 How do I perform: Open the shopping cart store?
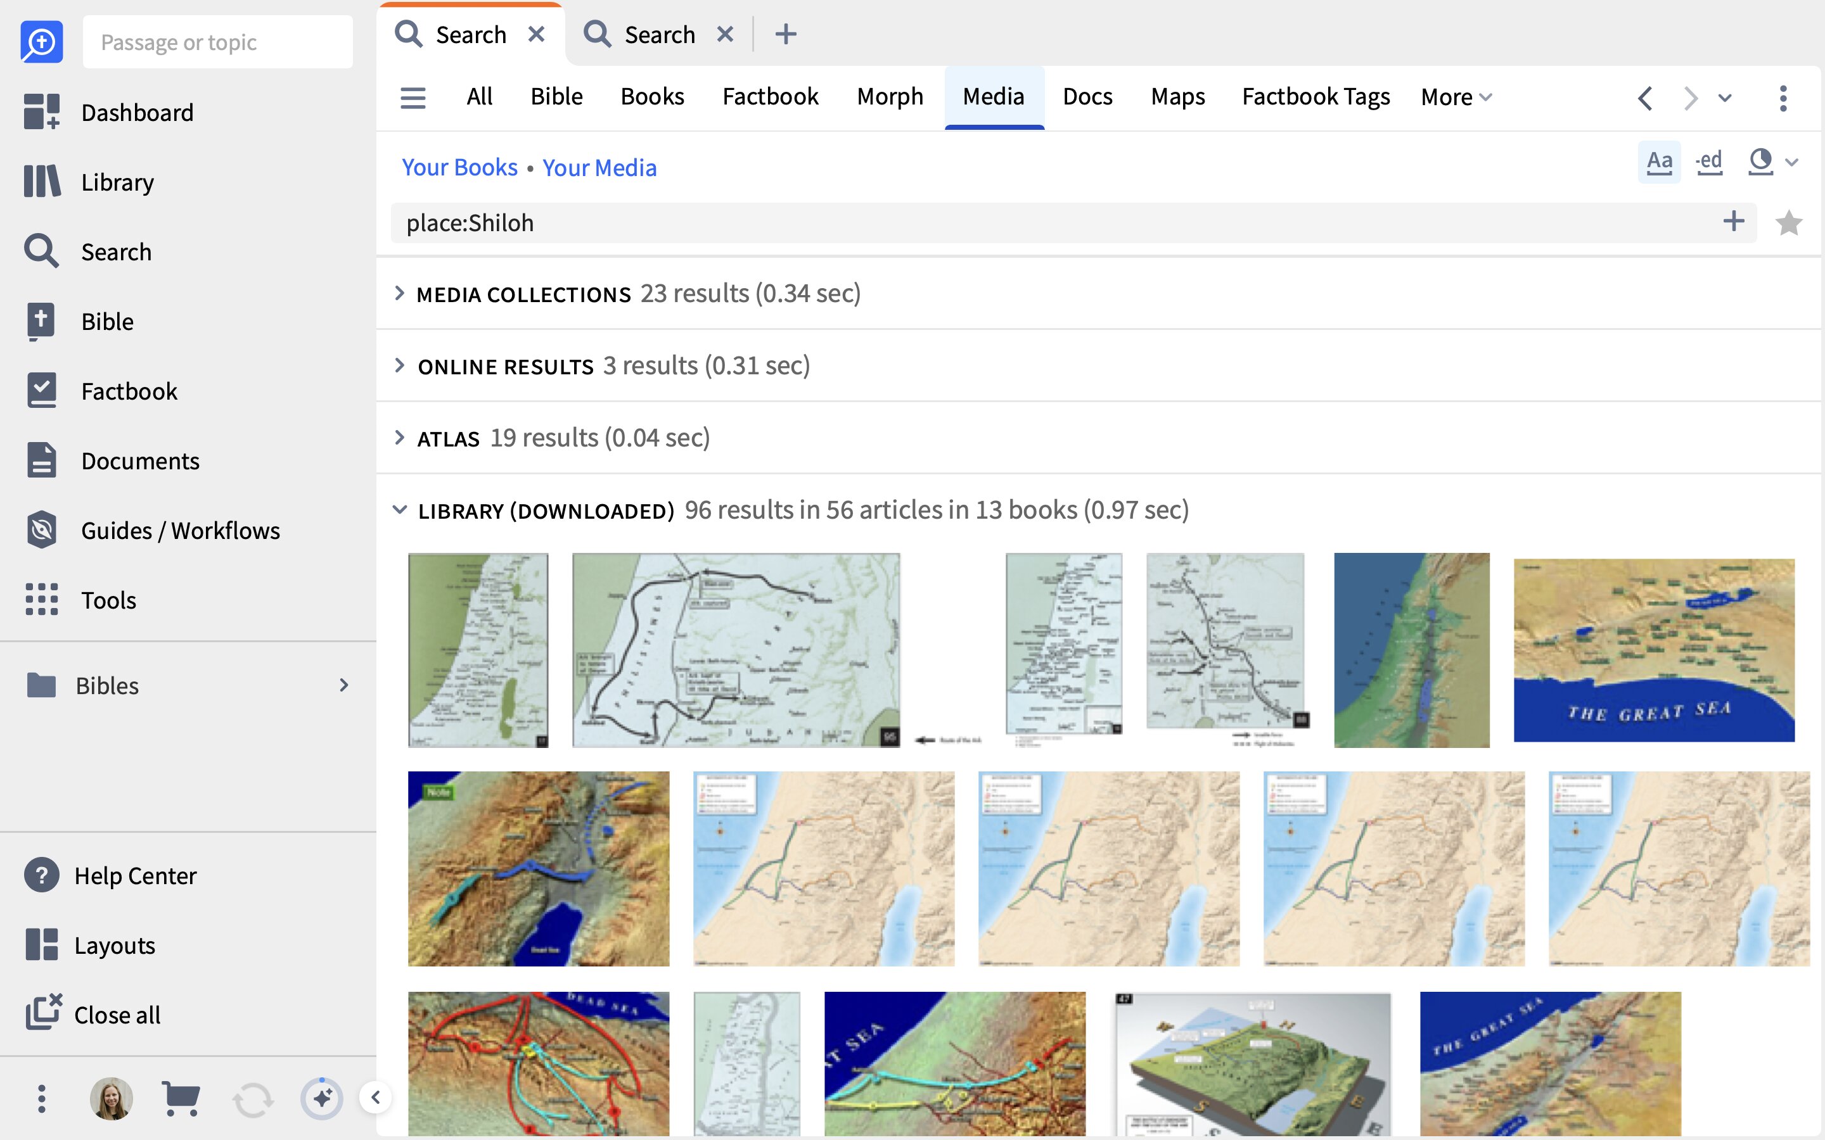[181, 1099]
